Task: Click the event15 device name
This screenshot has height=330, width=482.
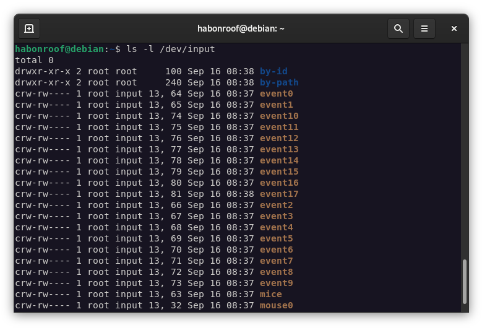Action: pyautogui.click(x=279, y=172)
